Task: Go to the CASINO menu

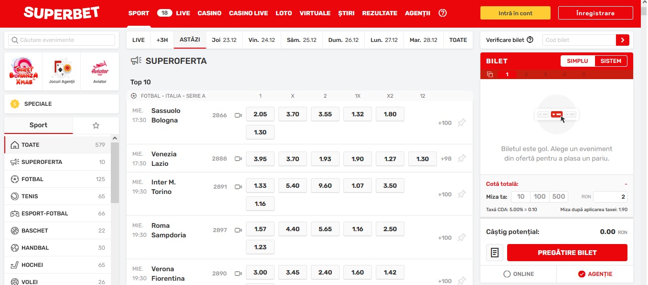Action: tap(210, 13)
